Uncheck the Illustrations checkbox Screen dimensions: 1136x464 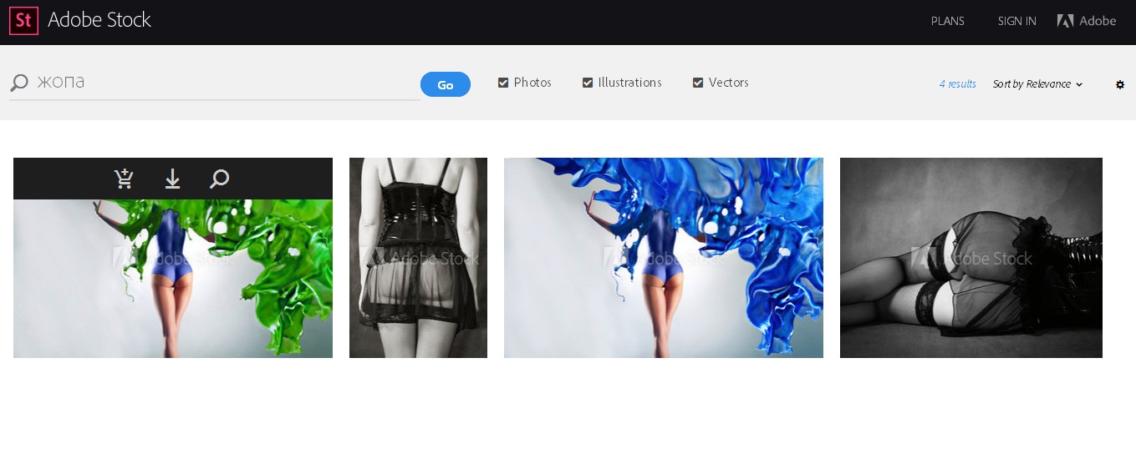588,83
